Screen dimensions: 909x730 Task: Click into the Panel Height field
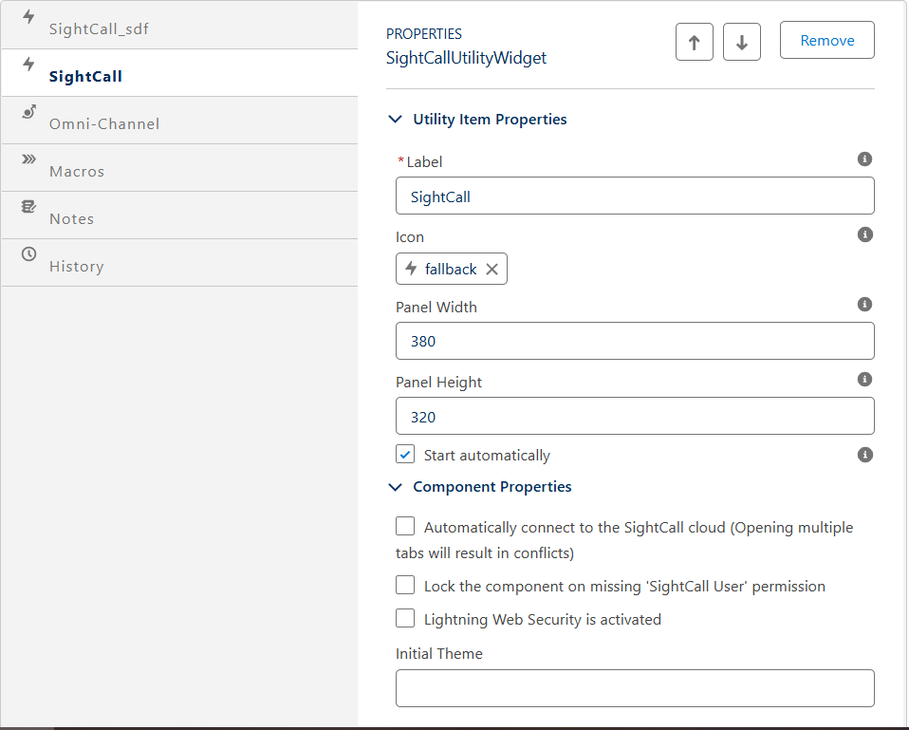635,417
